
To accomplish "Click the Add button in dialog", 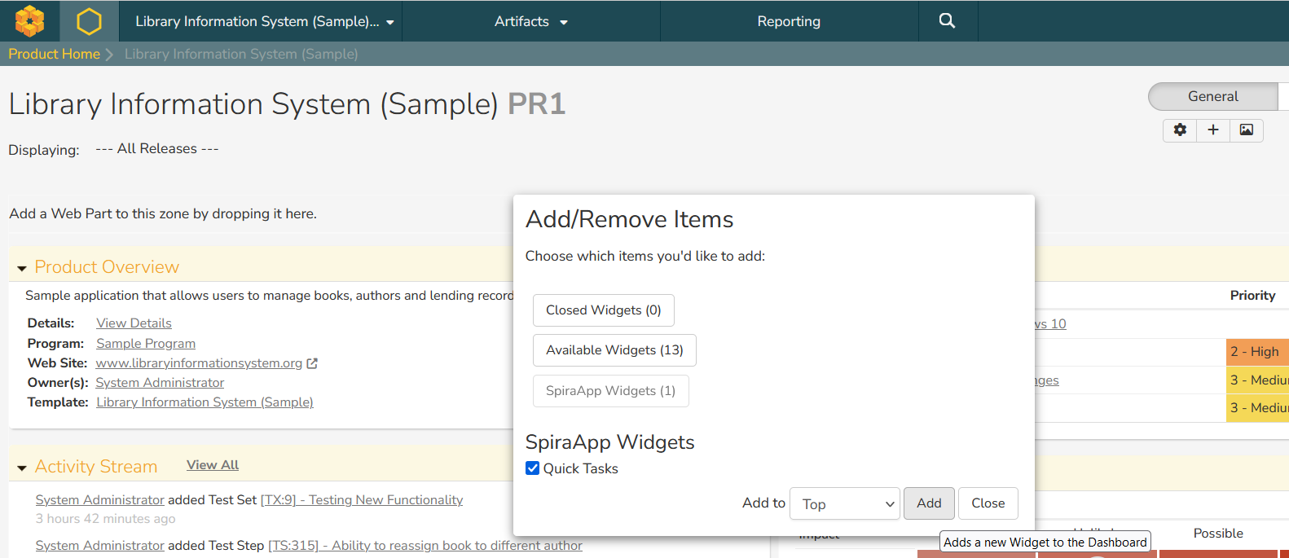I will (929, 503).
